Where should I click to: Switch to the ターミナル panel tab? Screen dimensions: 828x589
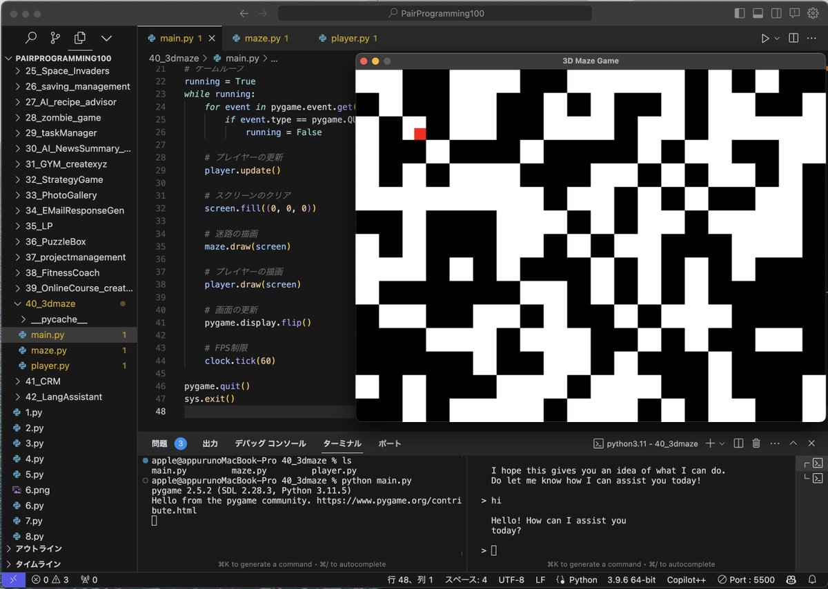click(x=342, y=443)
